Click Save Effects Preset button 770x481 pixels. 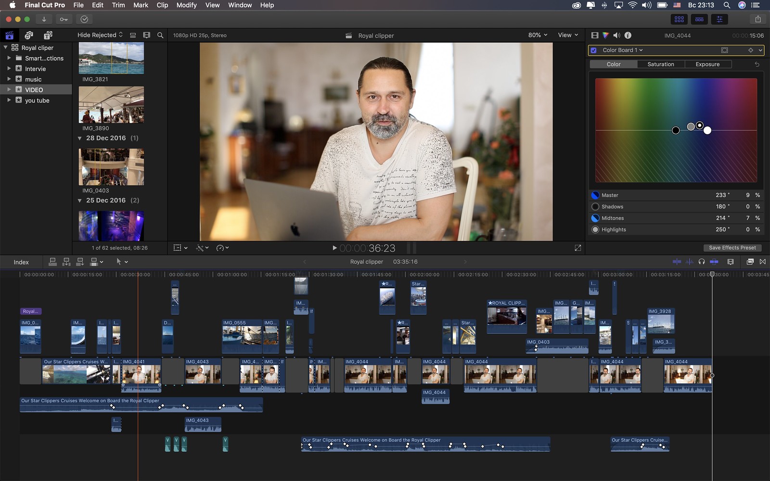pos(732,248)
